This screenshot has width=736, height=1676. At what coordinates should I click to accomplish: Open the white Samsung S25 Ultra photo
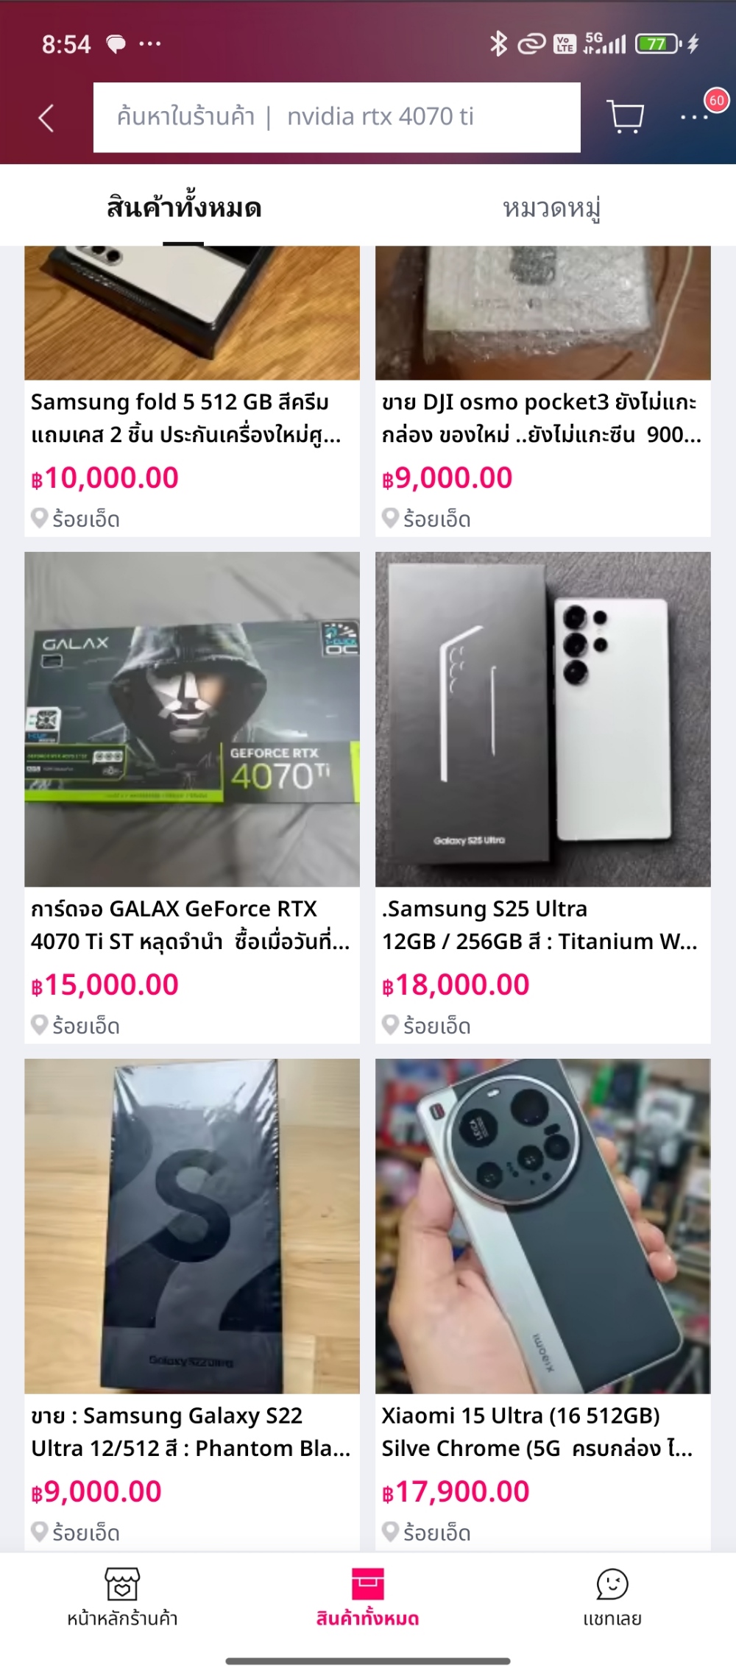(x=542, y=719)
